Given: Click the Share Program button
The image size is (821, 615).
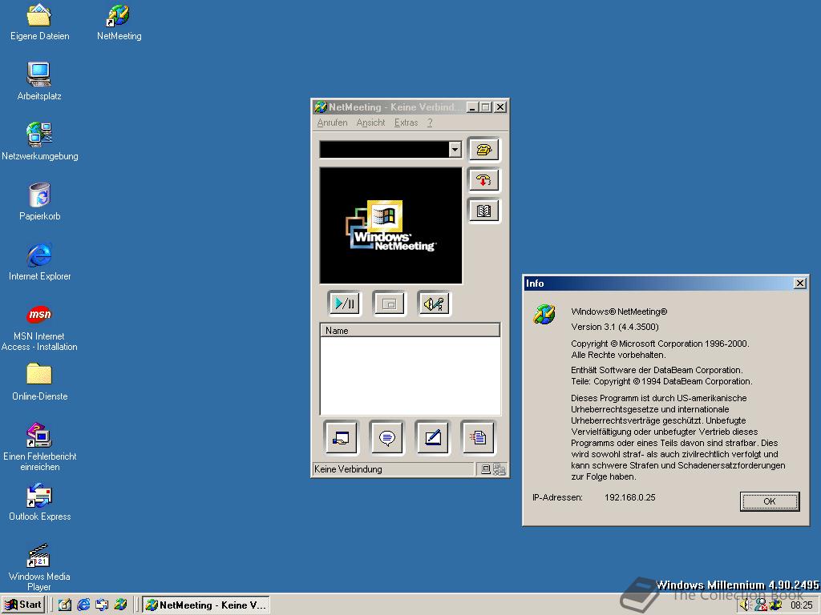Looking at the screenshot, I should click(341, 437).
